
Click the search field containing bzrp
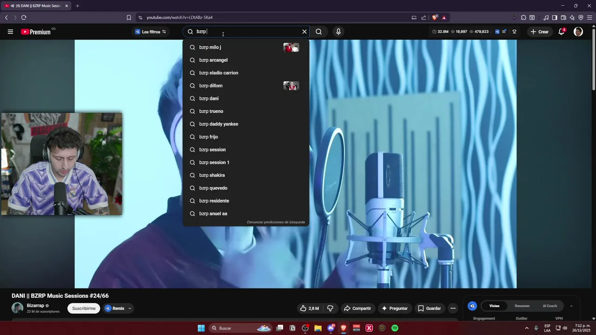point(246,32)
